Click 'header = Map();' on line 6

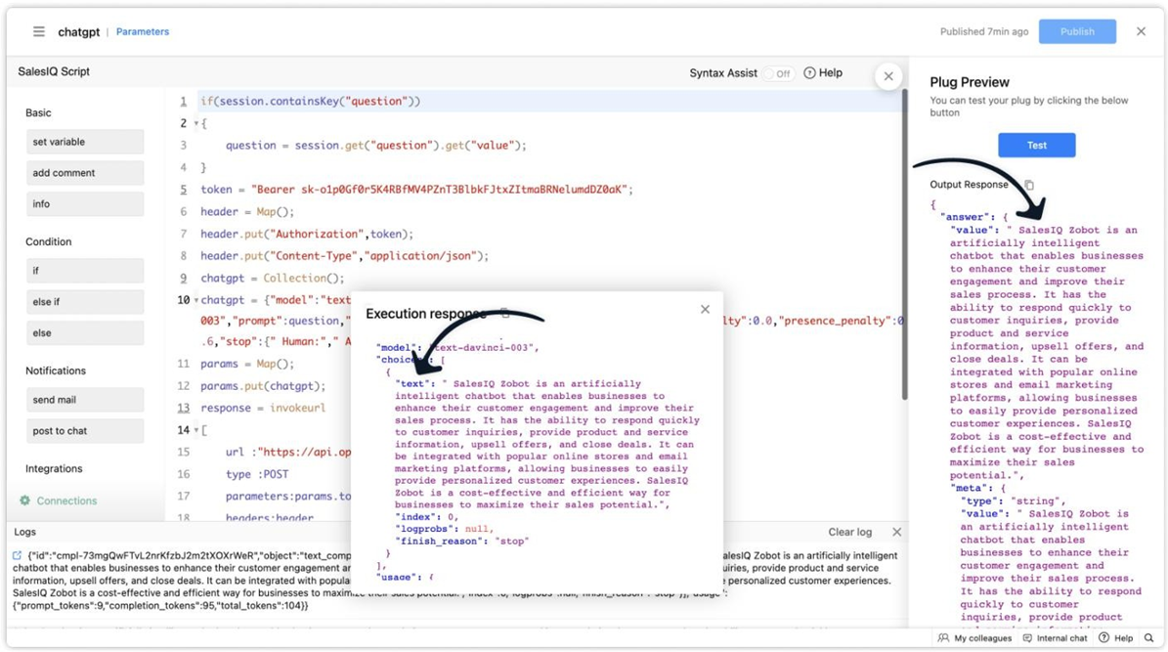tap(247, 211)
